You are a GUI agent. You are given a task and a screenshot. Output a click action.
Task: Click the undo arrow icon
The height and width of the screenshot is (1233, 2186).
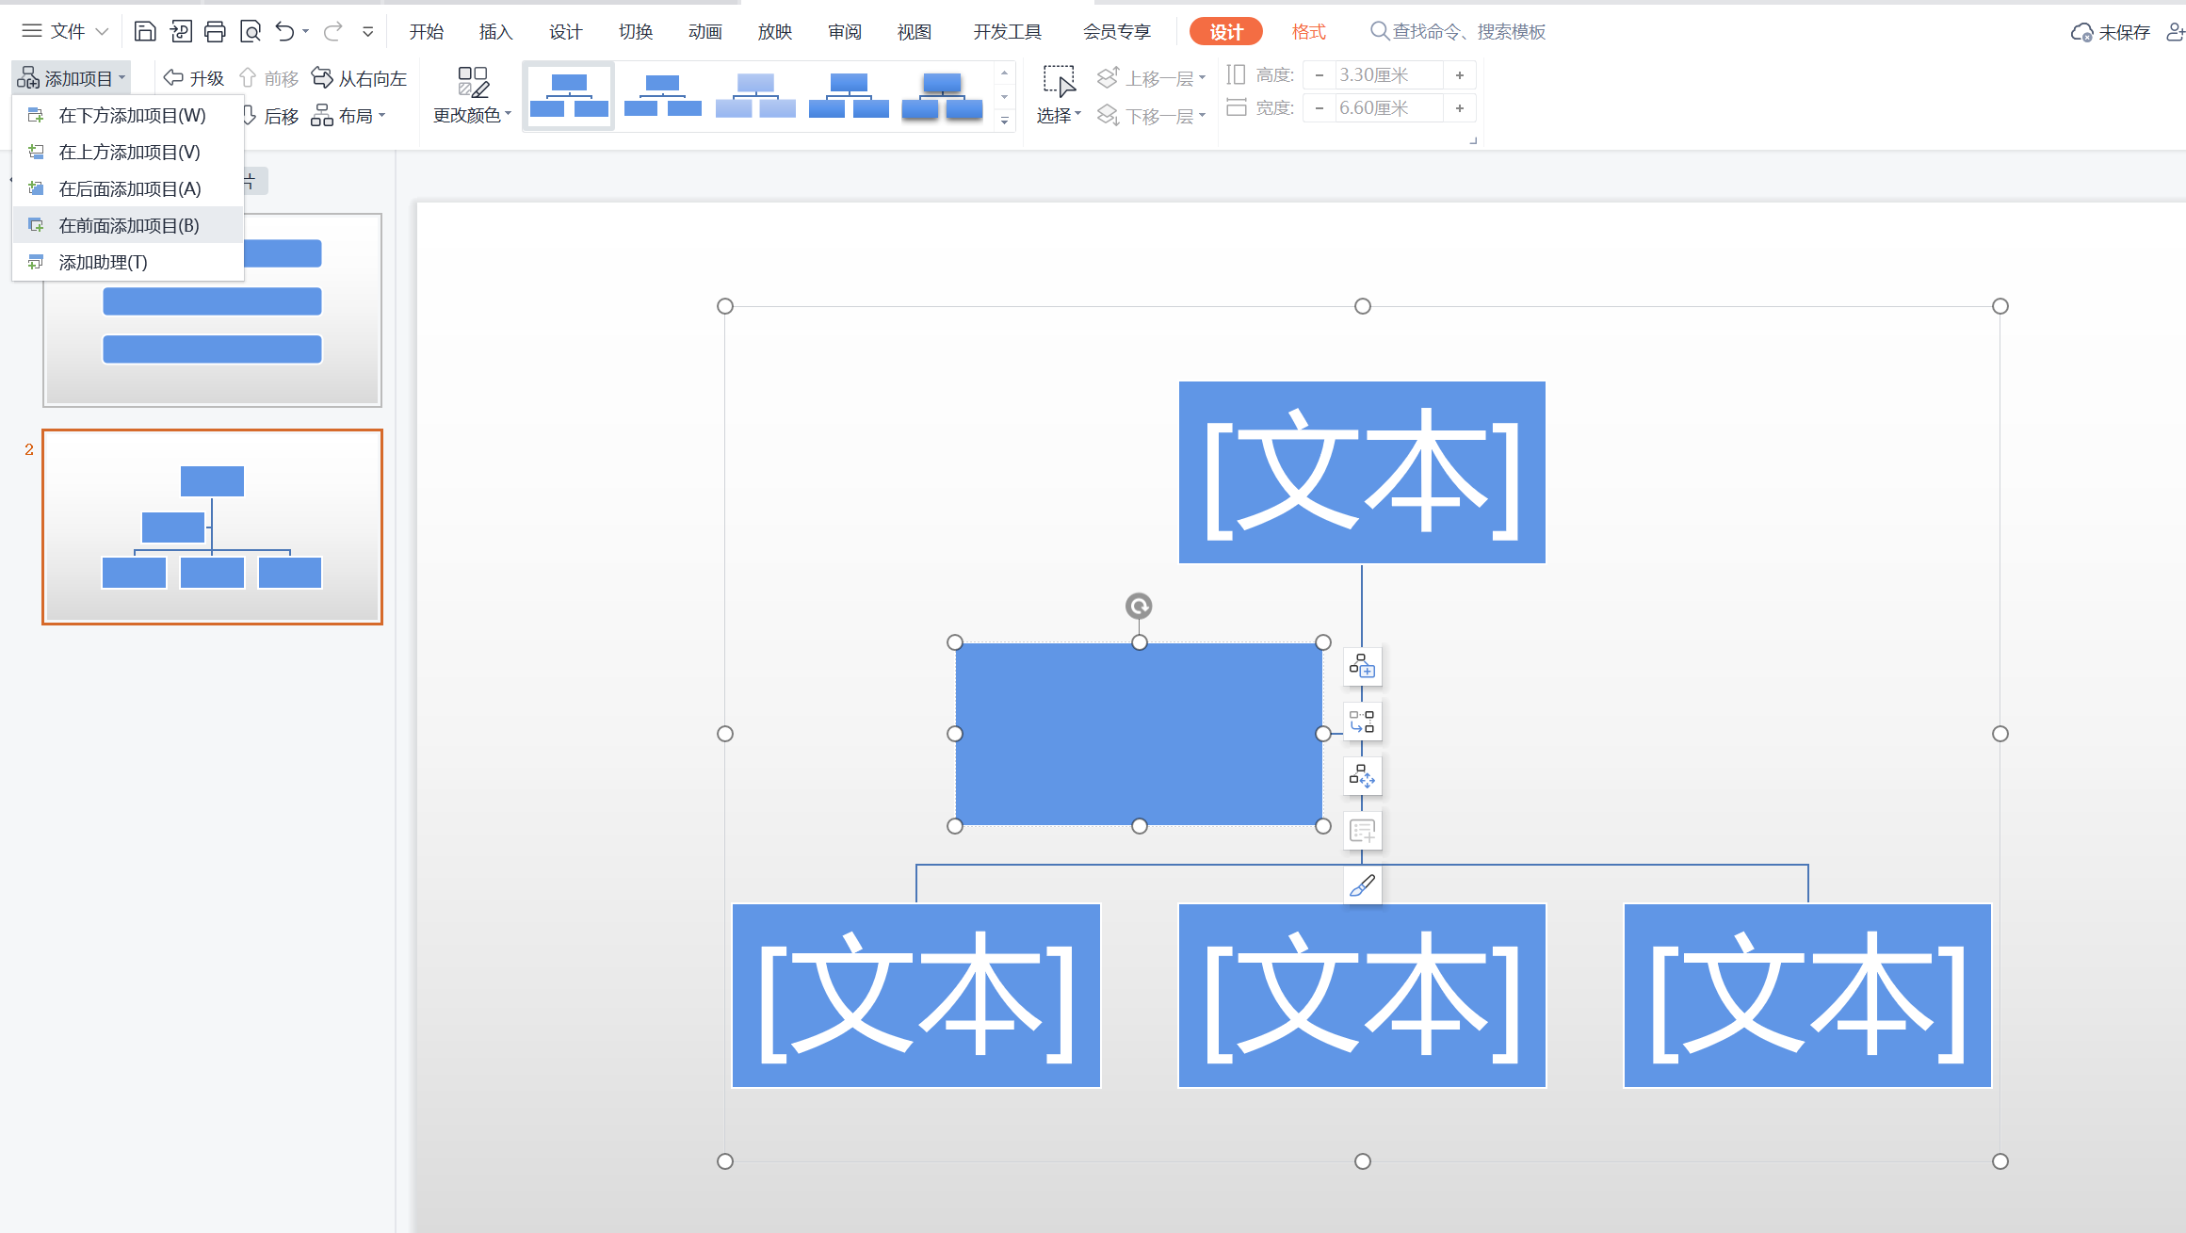(284, 31)
